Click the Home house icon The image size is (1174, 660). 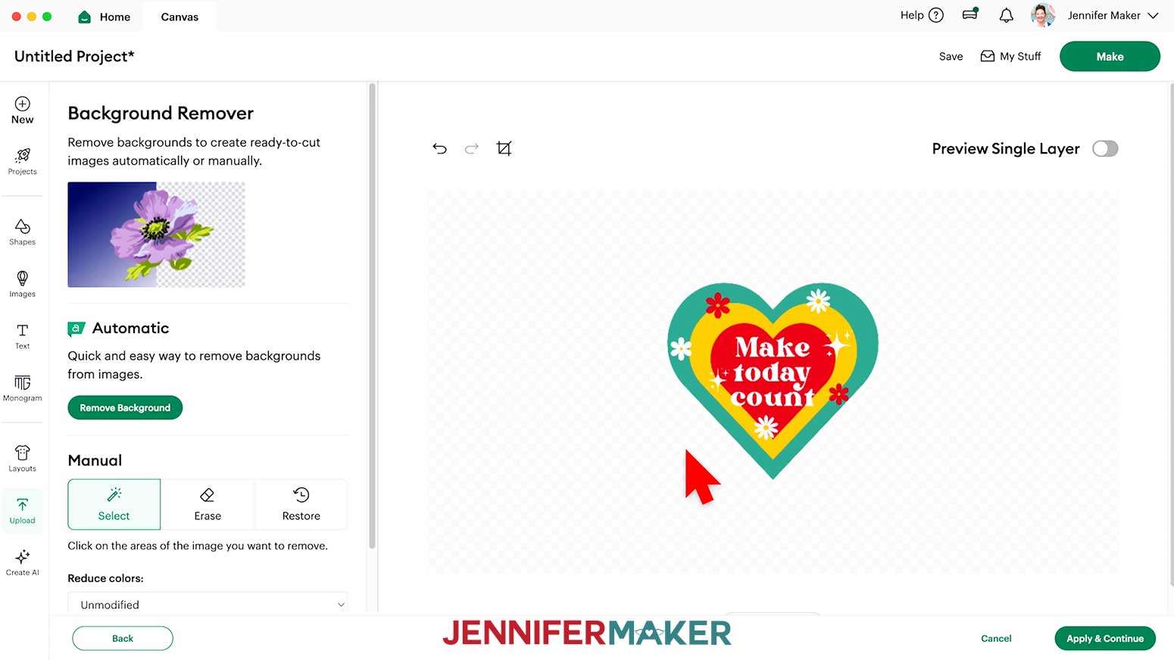click(x=85, y=17)
